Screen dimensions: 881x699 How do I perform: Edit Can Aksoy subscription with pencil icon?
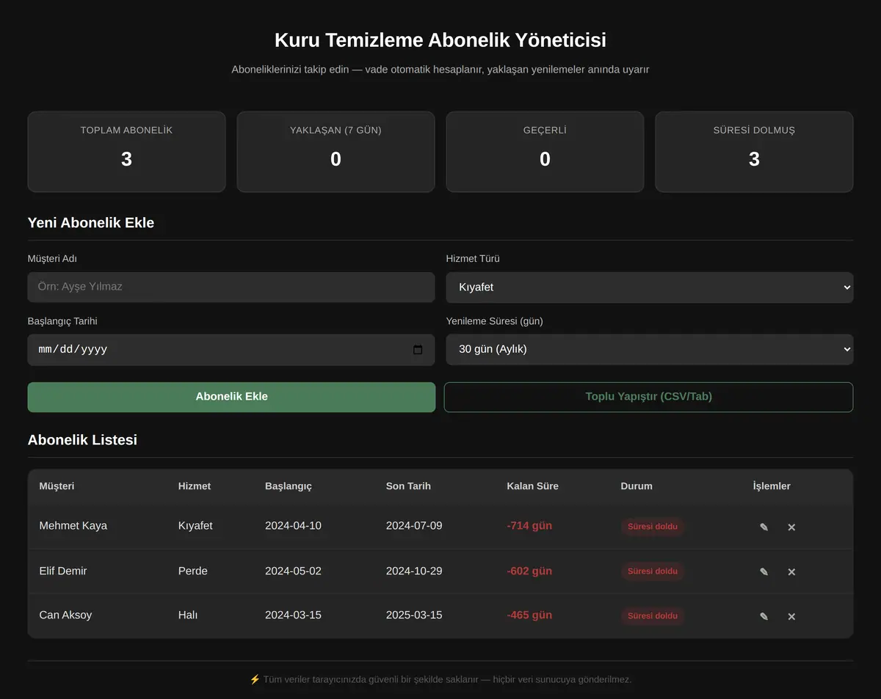pyautogui.click(x=764, y=616)
